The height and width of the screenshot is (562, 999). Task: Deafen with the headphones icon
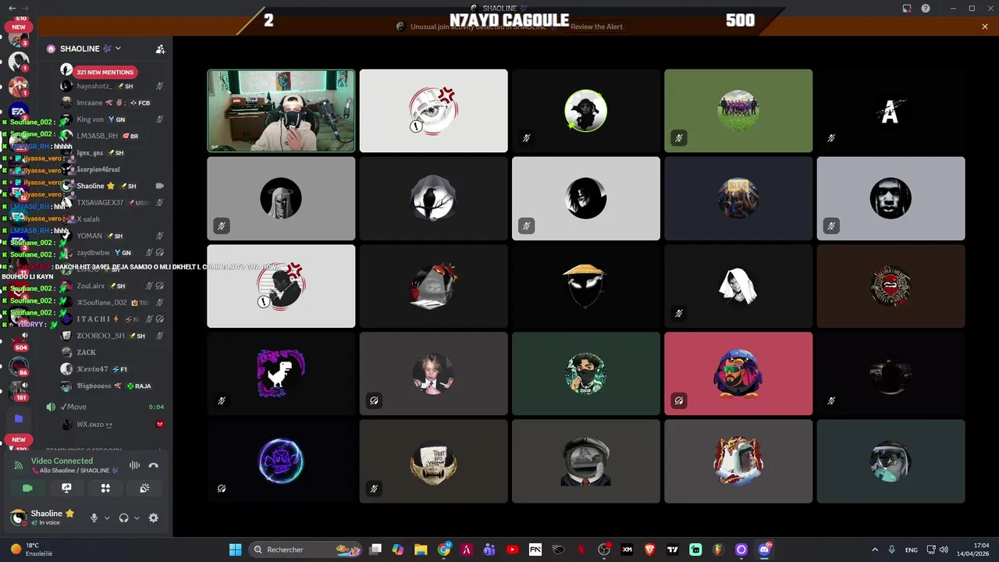[123, 518]
